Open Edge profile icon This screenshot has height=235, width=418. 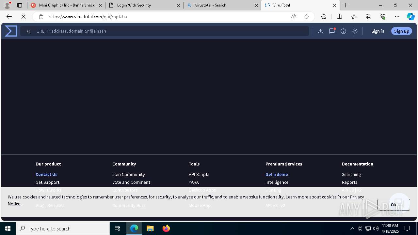7,5
